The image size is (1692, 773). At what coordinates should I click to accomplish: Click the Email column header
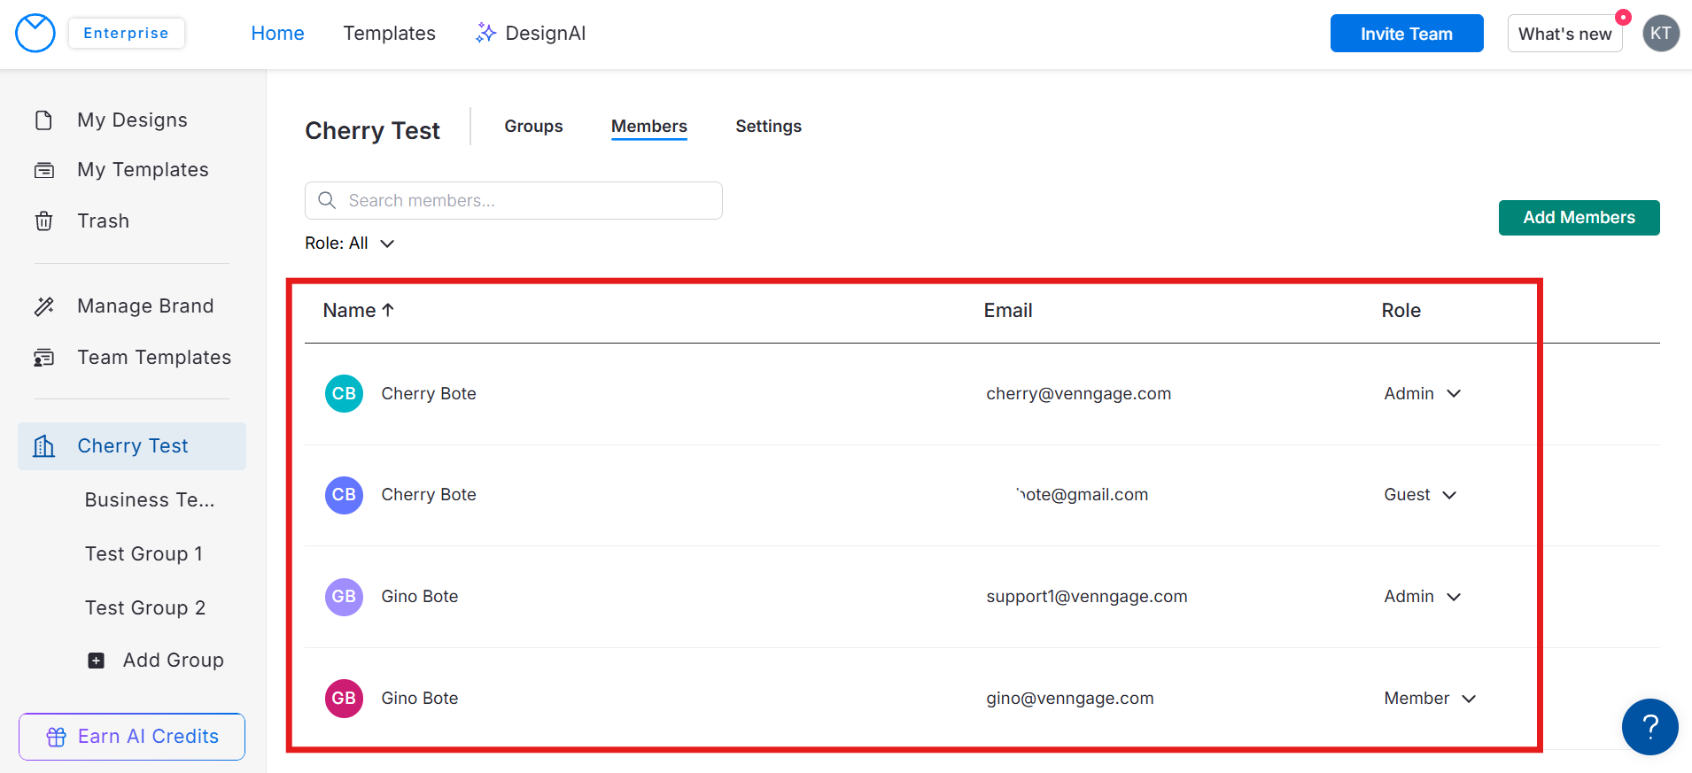[x=1007, y=310]
